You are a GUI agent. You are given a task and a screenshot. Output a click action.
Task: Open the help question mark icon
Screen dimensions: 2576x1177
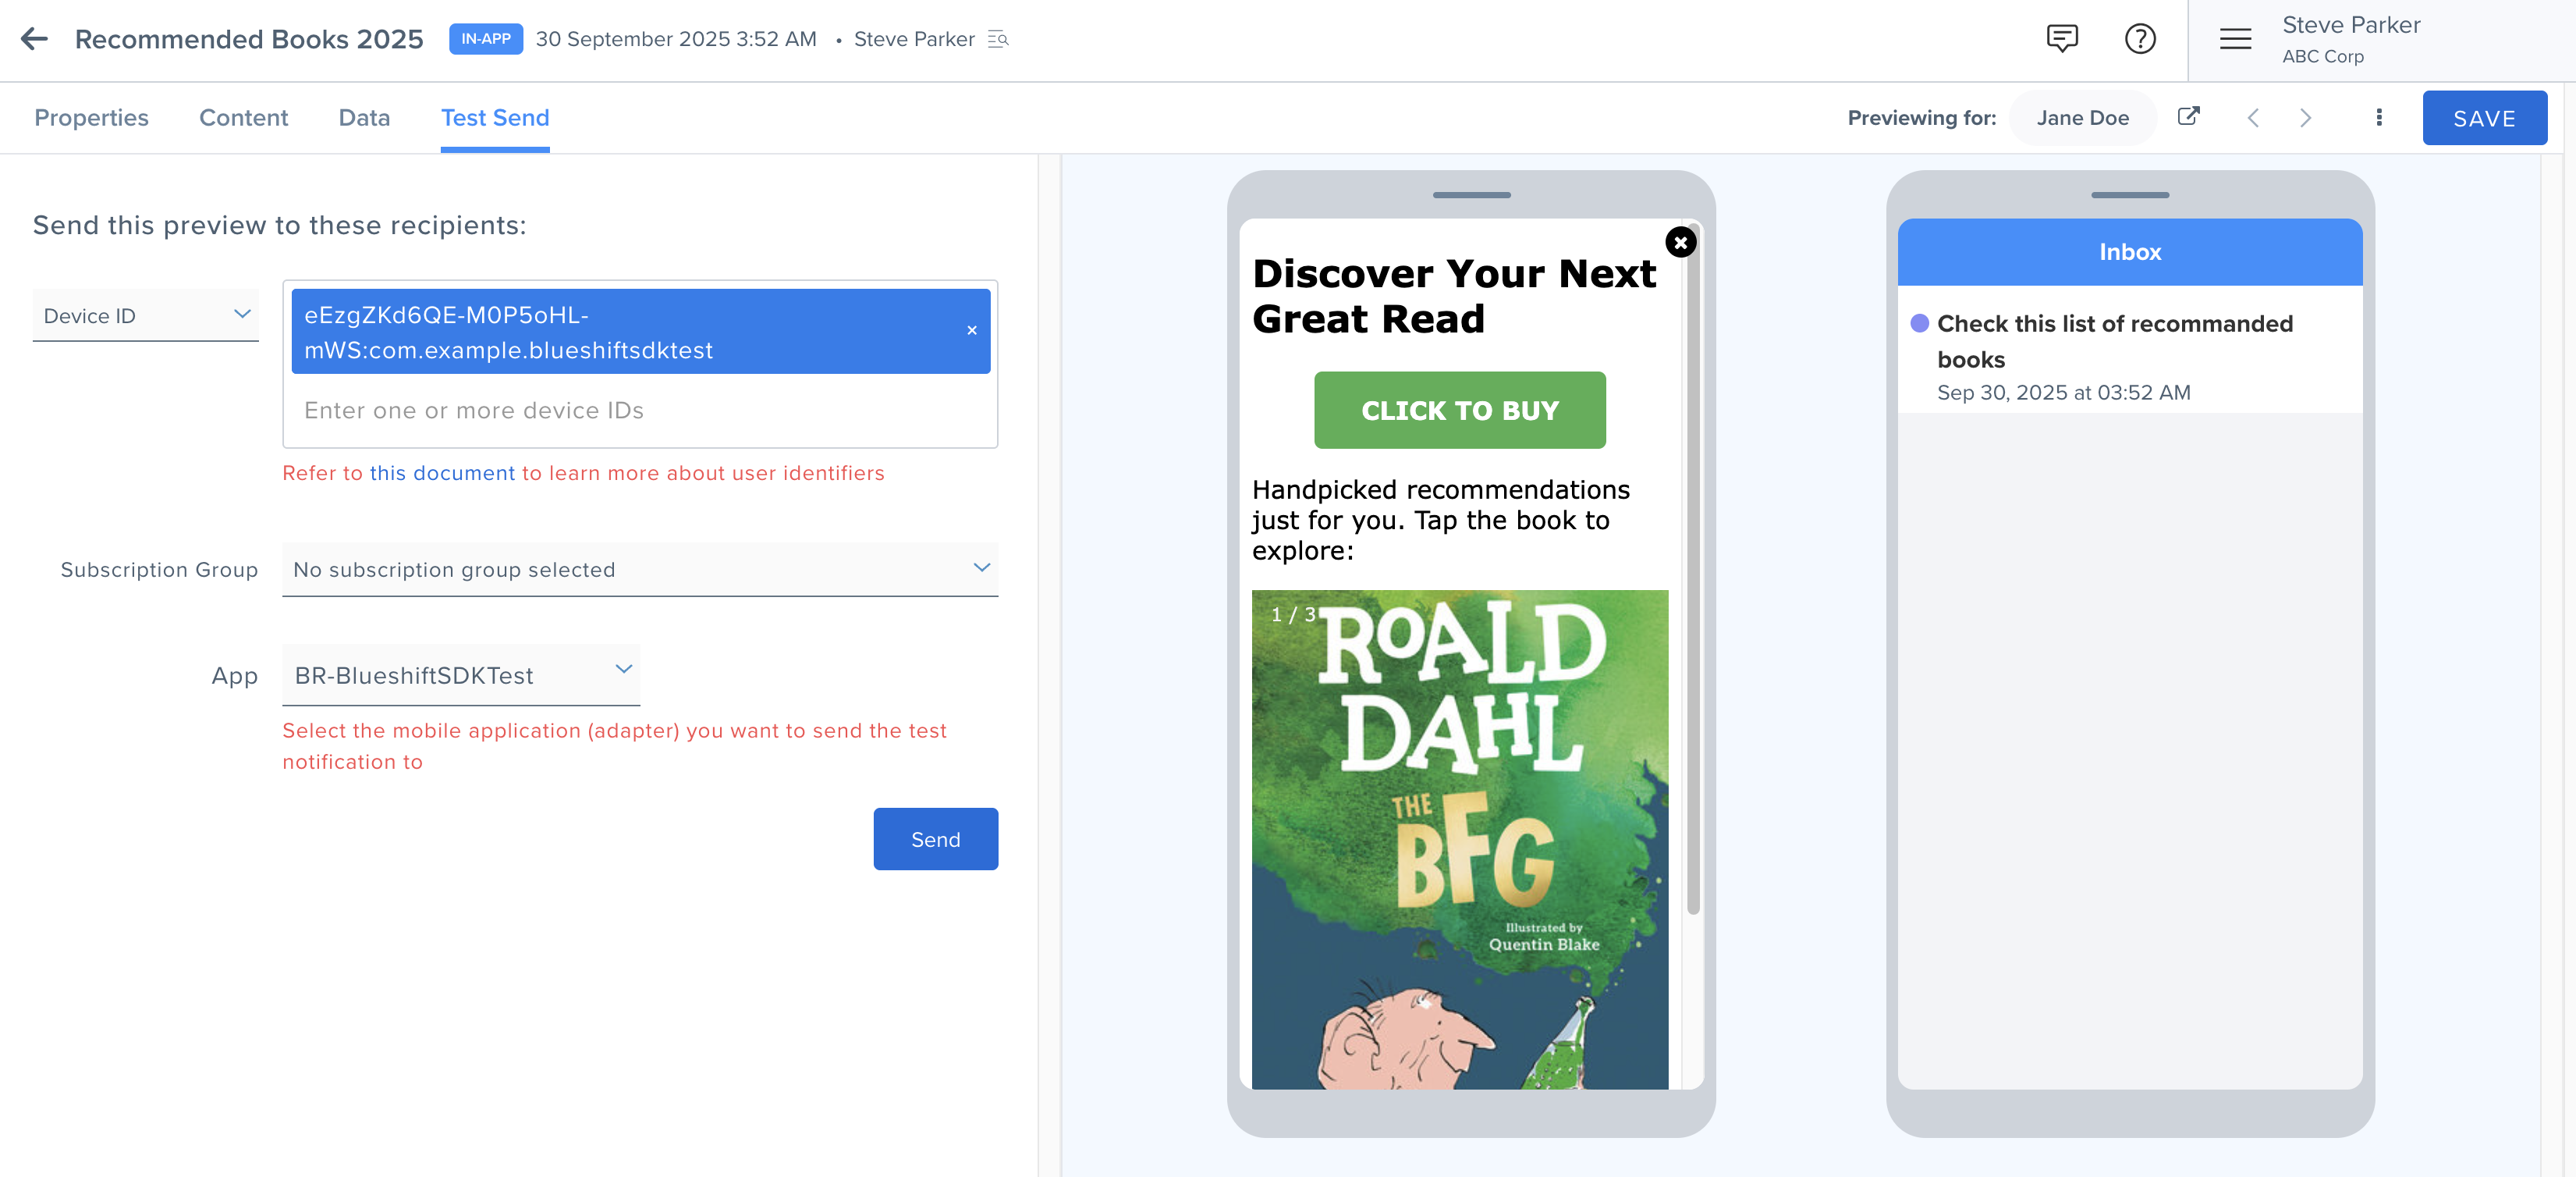2140,39
